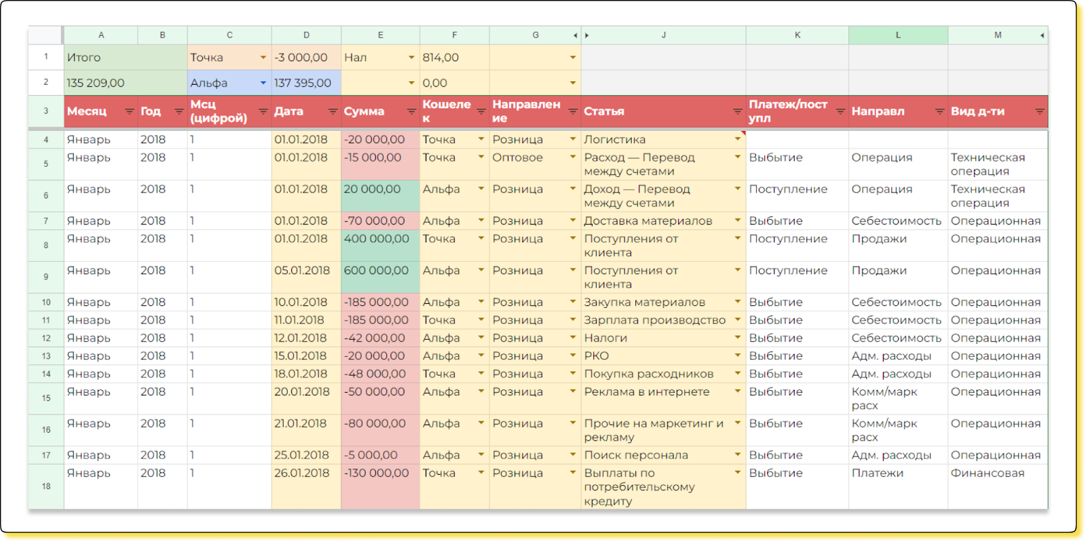
Task: Open the filter for the Дата column
Action: (x=333, y=111)
